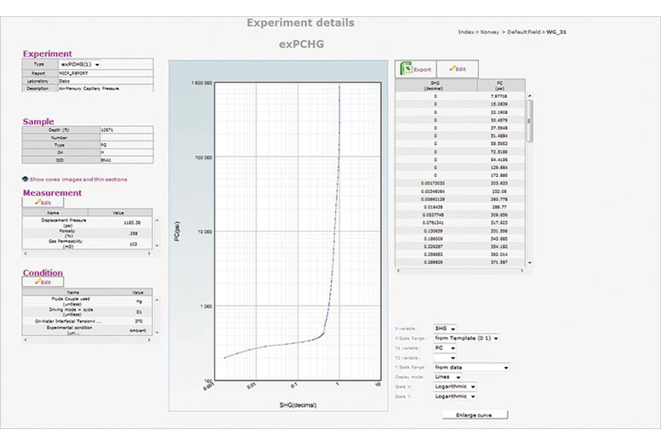Click the PC (psi) column header
This screenshot has height=446, width=661.
click(x=501, y=85)
